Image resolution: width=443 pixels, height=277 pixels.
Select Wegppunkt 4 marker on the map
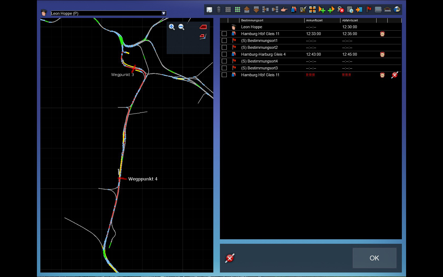(120, 179)
